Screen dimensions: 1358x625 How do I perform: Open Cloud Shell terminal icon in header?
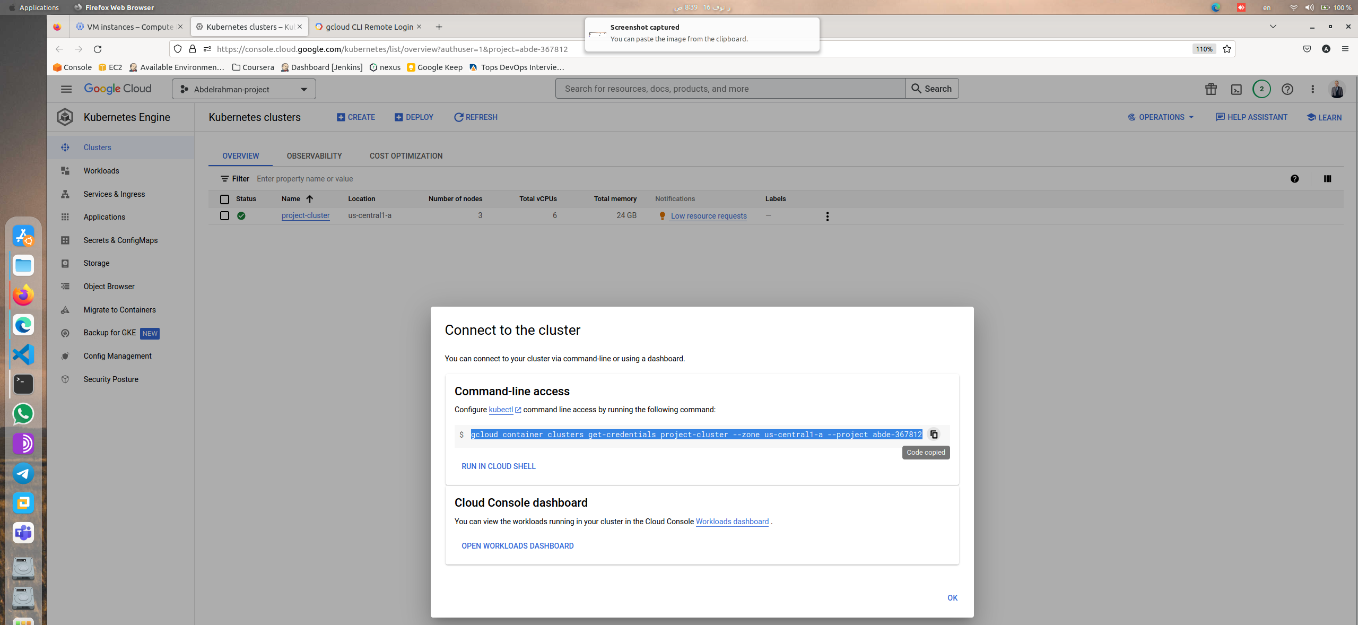(x=1237, y=89)
